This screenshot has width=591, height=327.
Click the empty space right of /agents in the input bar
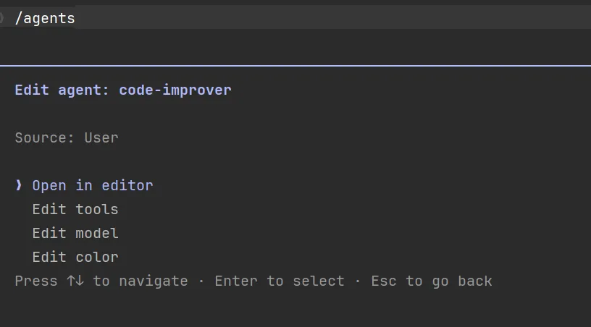pyautogui.click(x=326, y=18)
